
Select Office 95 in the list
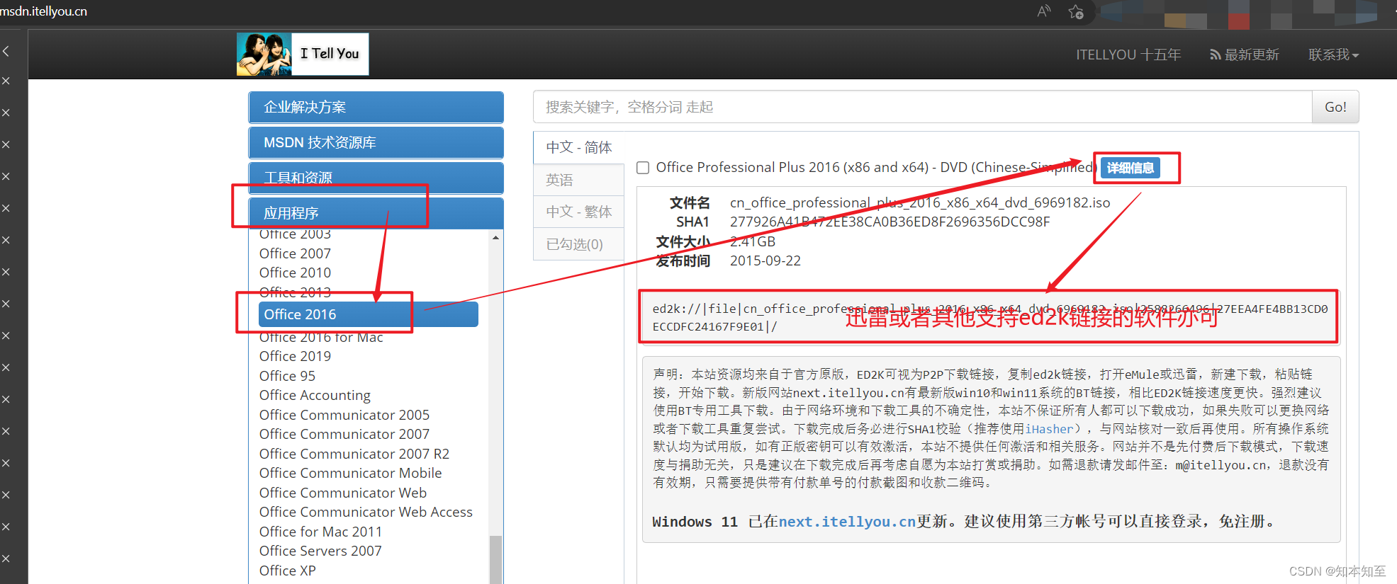(x=287, y=376)
